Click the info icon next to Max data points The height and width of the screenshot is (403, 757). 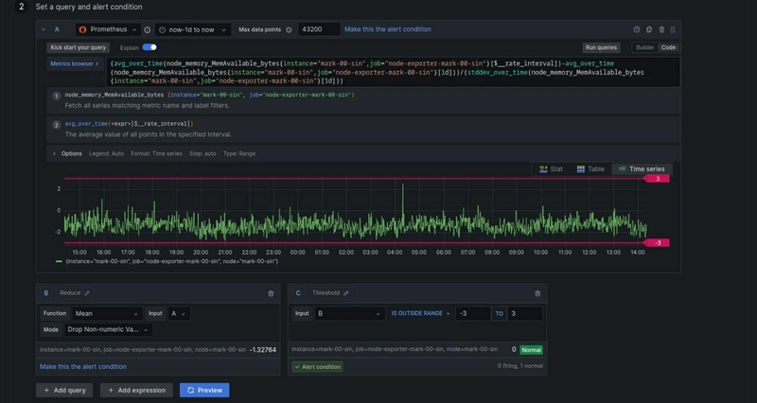click(x=289, y=30)
